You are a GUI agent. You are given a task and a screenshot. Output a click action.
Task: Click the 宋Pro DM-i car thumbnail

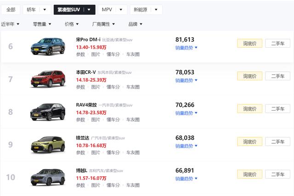pos(48,45)
